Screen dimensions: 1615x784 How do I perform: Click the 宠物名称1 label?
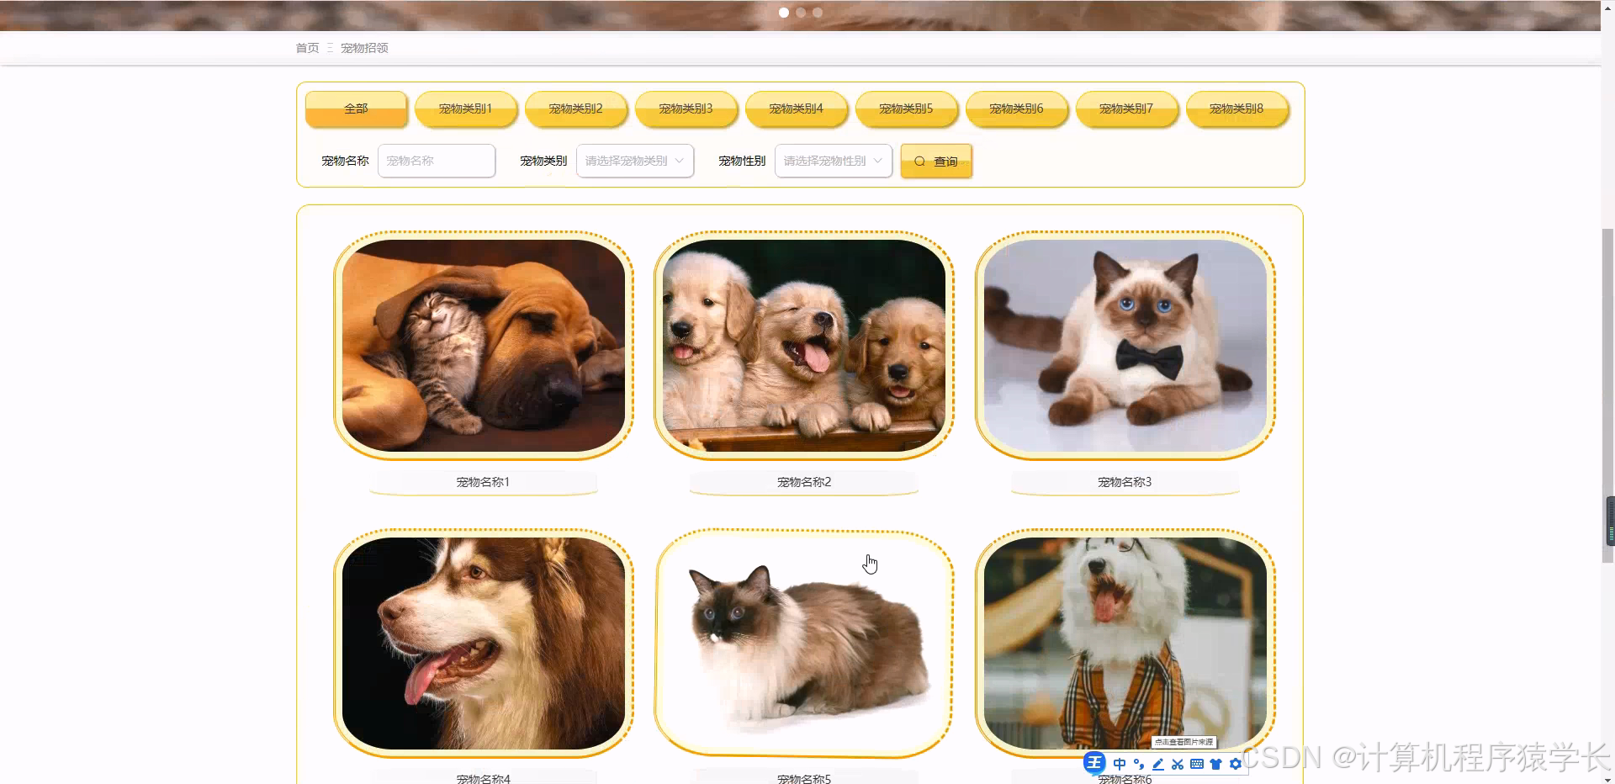click(483, 482)
